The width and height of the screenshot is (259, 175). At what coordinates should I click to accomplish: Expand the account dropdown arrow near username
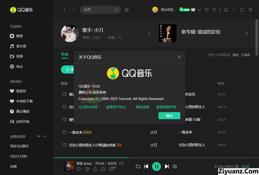pyautogui.click(x=199, y=10)
